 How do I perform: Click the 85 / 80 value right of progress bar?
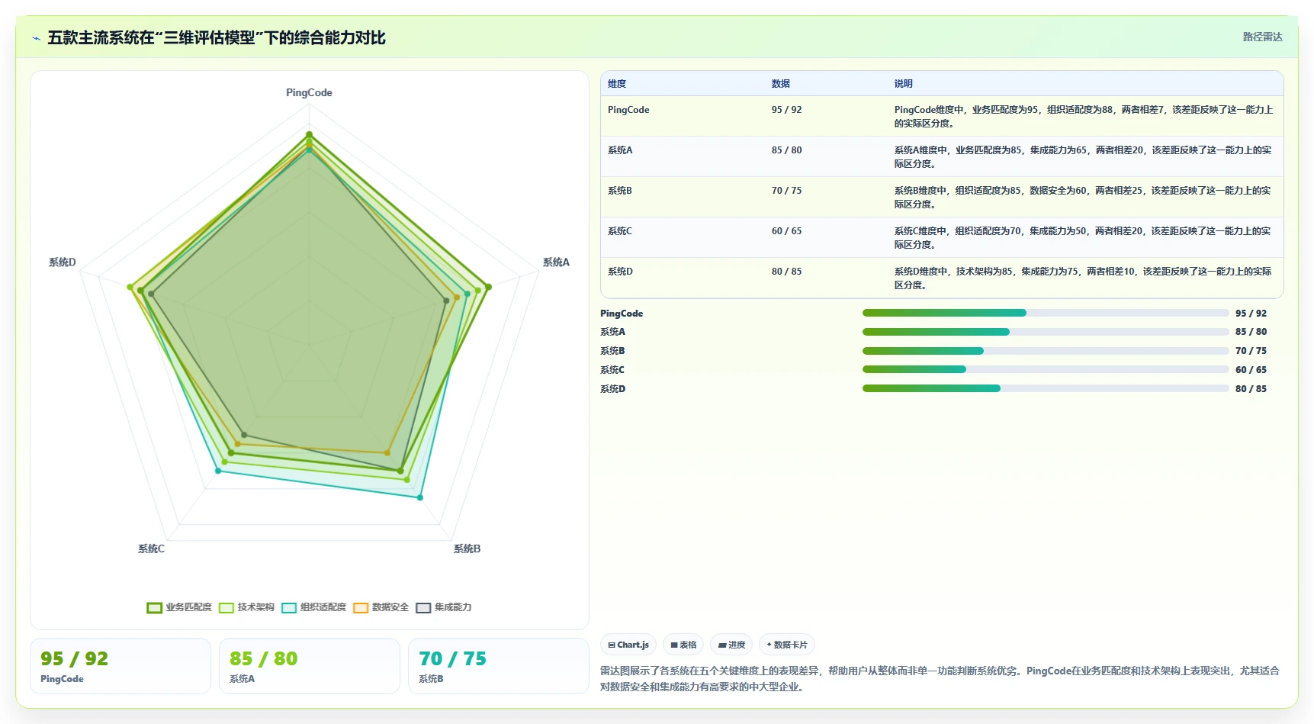click(x=1251, y=332)
